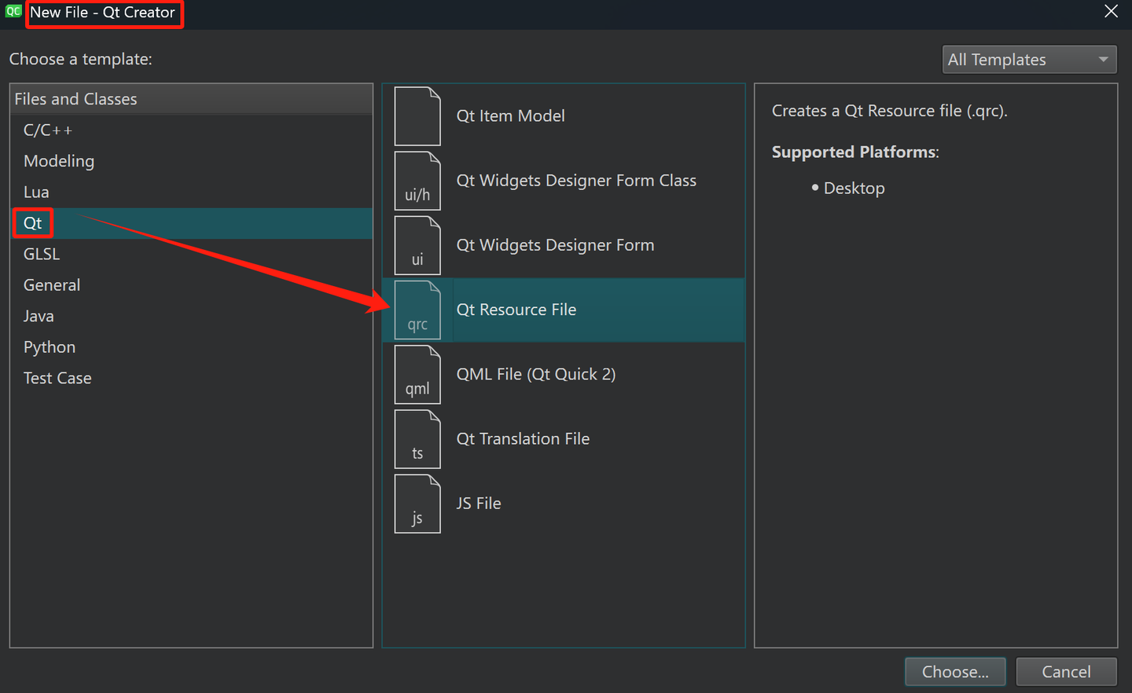Click the Qt Creator logo in title bar
Image resolution: width=1132 pixels, height=693 pixels.
[x=13, y=12]
